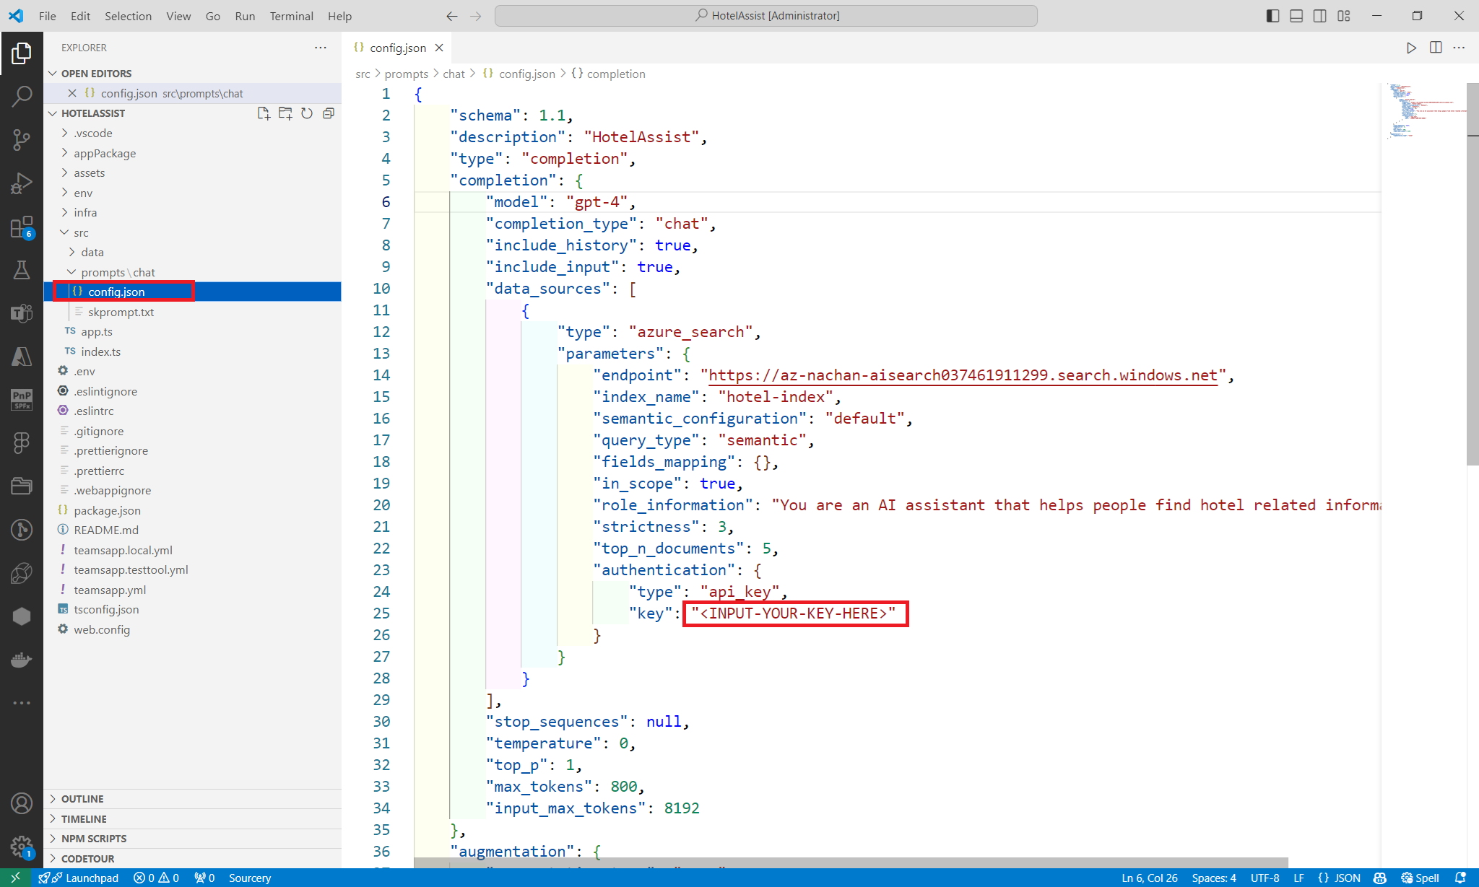Expand the appPackage folder
1479x887 pixels.
105,153
